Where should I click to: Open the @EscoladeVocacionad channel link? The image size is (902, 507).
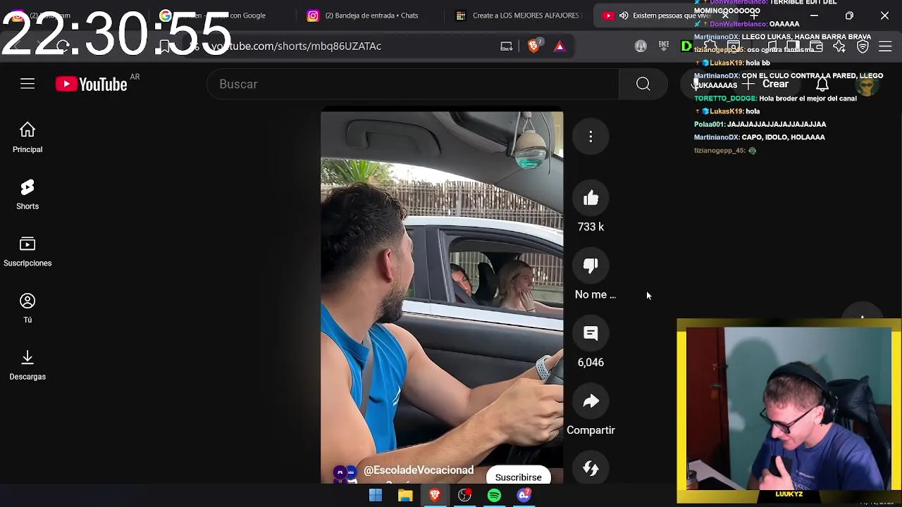pyautogui.click(x=419, y=470)
